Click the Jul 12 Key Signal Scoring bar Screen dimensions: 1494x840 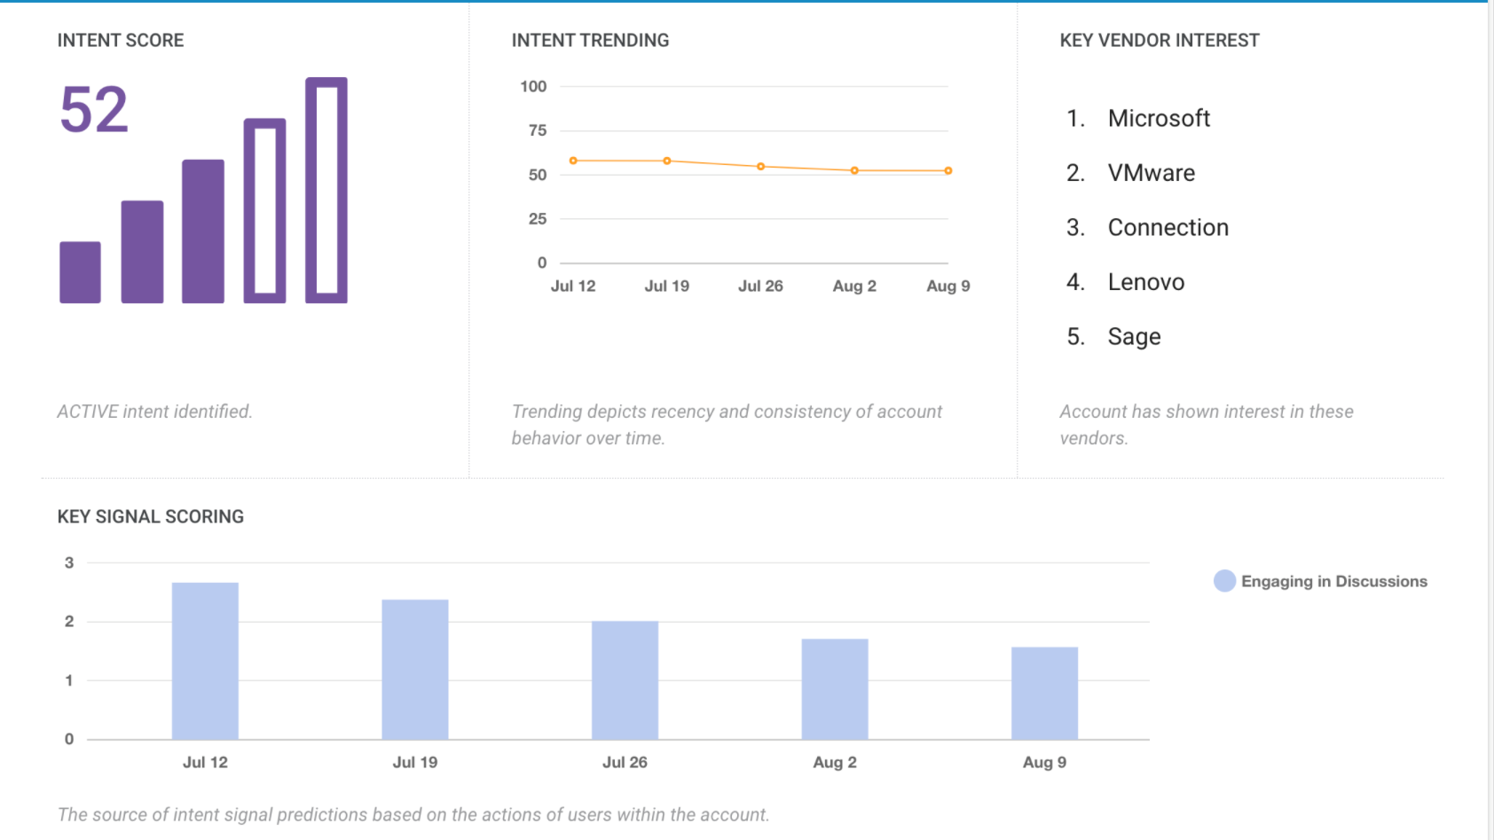tap(205, 661)
